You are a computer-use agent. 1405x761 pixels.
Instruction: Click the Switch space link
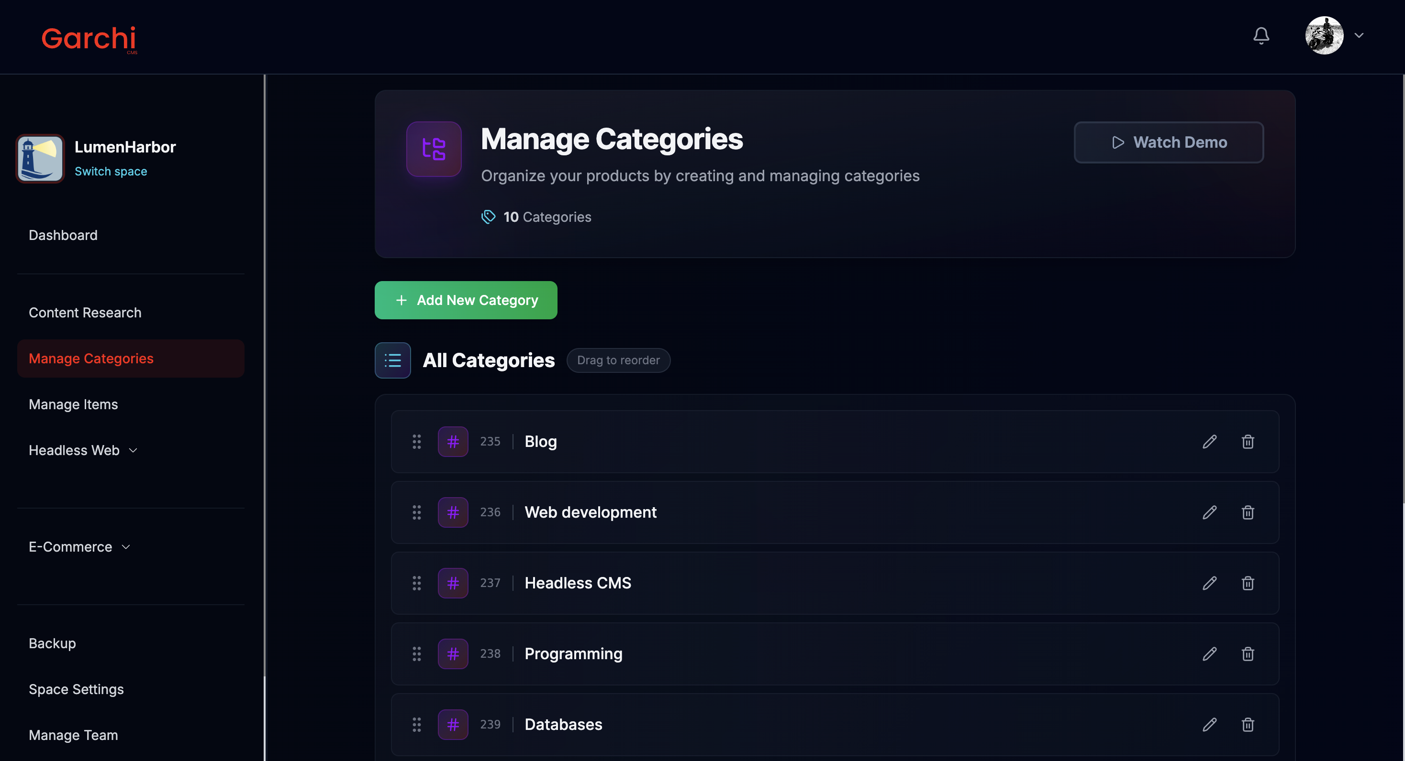[111, 171]
